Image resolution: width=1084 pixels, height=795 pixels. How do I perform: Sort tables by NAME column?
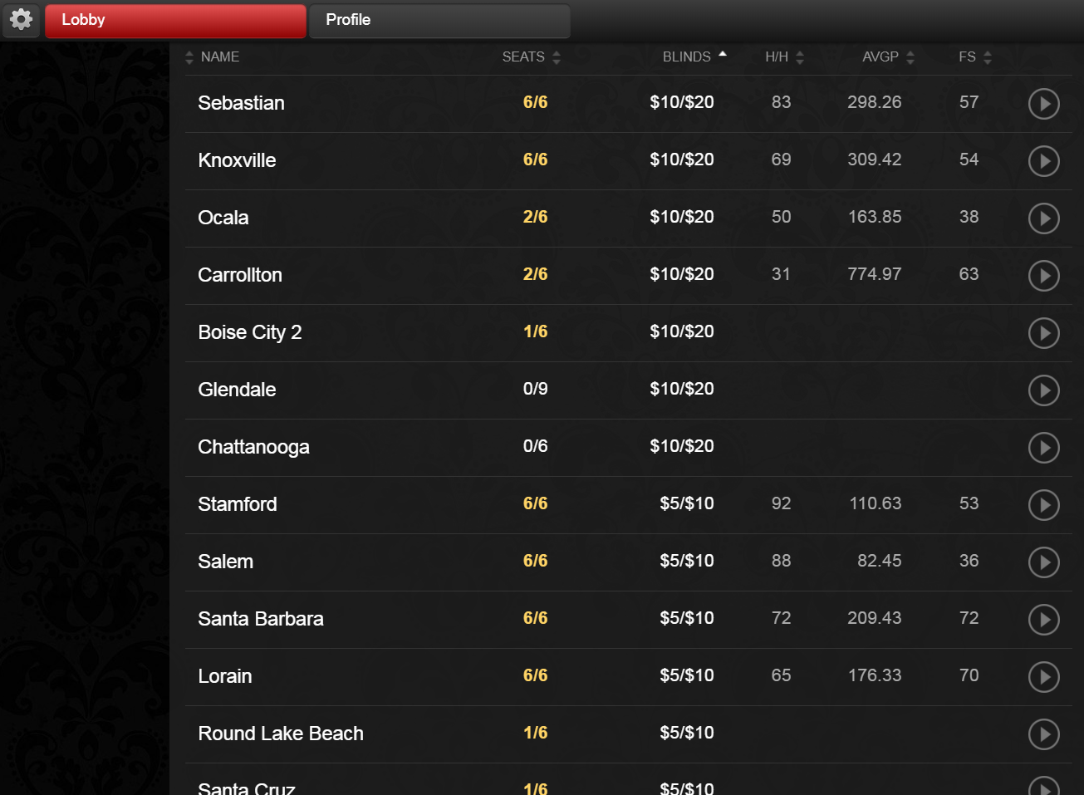pyautogui.click(x=219, y=57)
